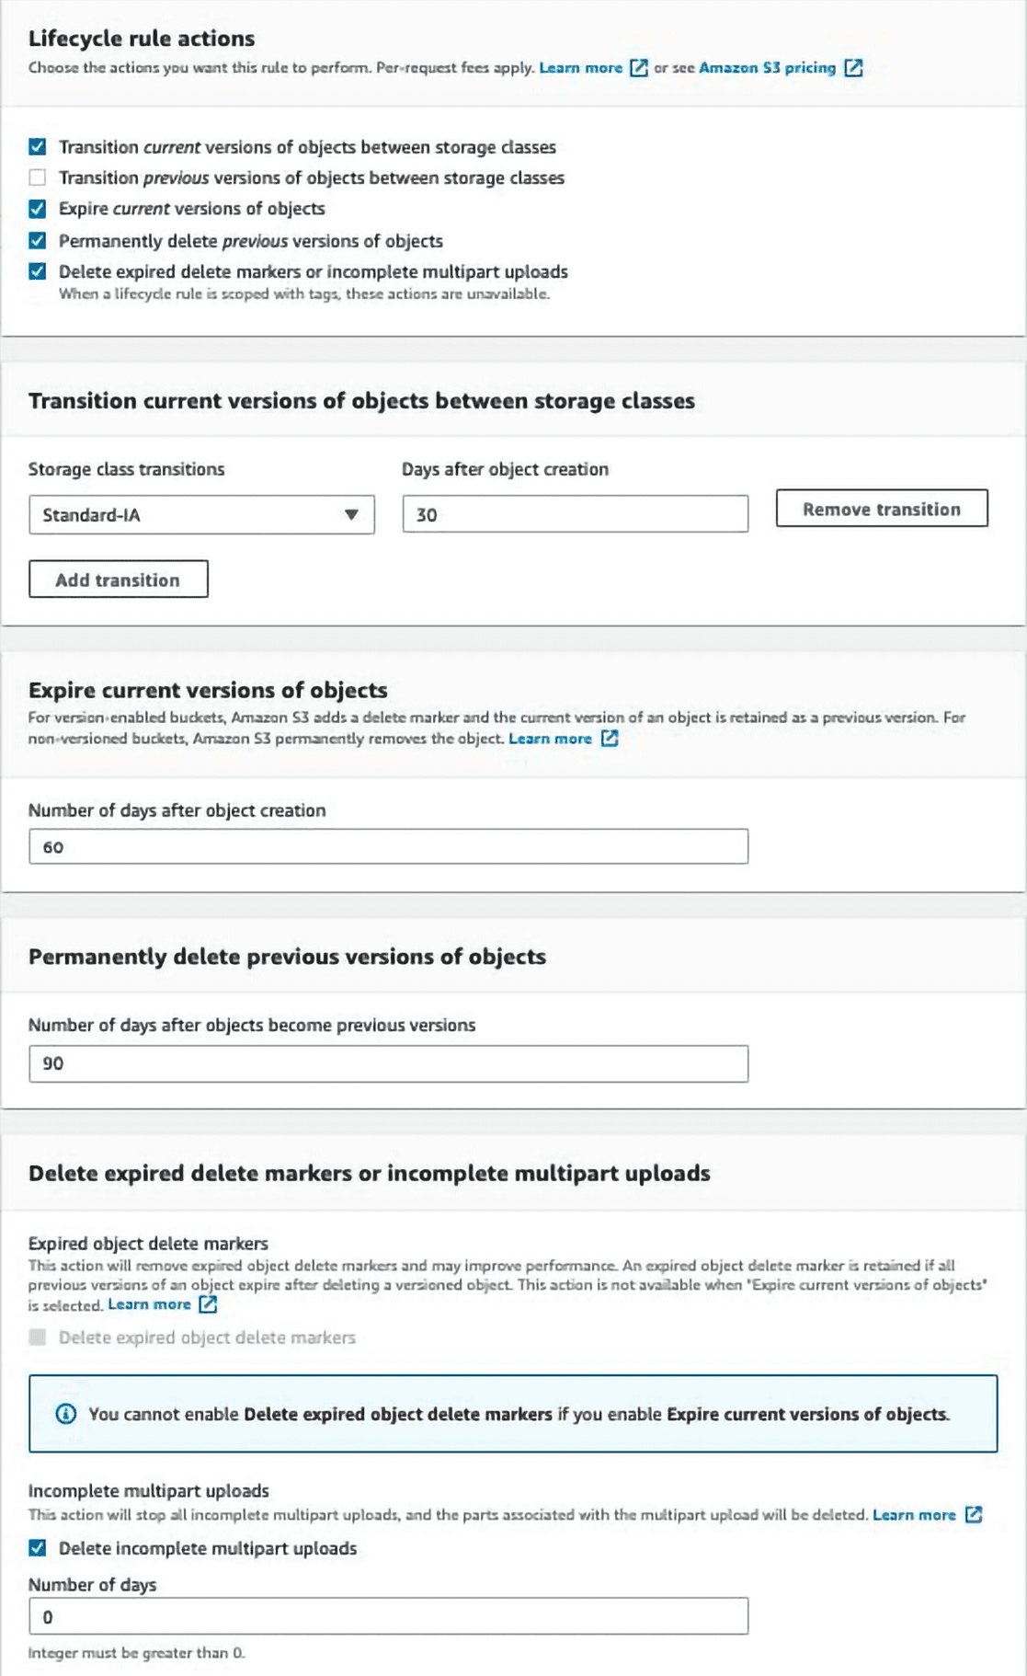1027x1676 pixels.
Task: Toggle Permanently delete previous versions checkbox
Action: pos(38,241)
